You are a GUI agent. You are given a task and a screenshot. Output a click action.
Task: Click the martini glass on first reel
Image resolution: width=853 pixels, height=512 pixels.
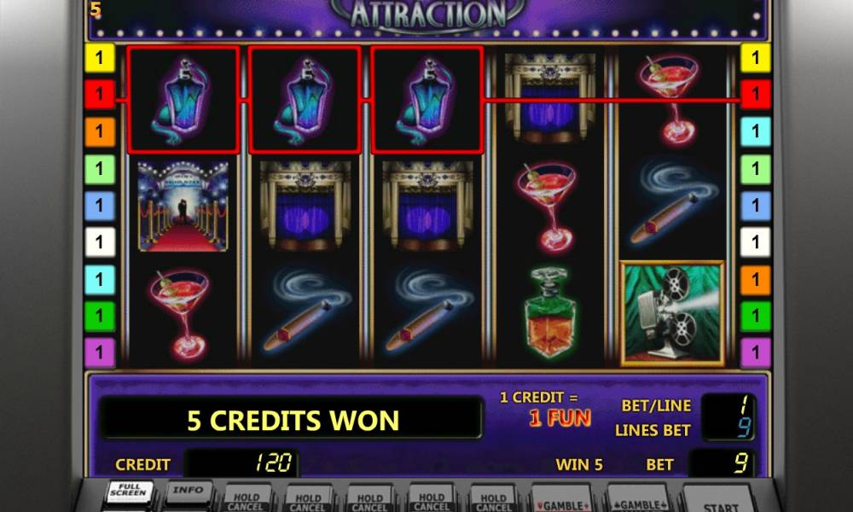(x=179, y=315)
